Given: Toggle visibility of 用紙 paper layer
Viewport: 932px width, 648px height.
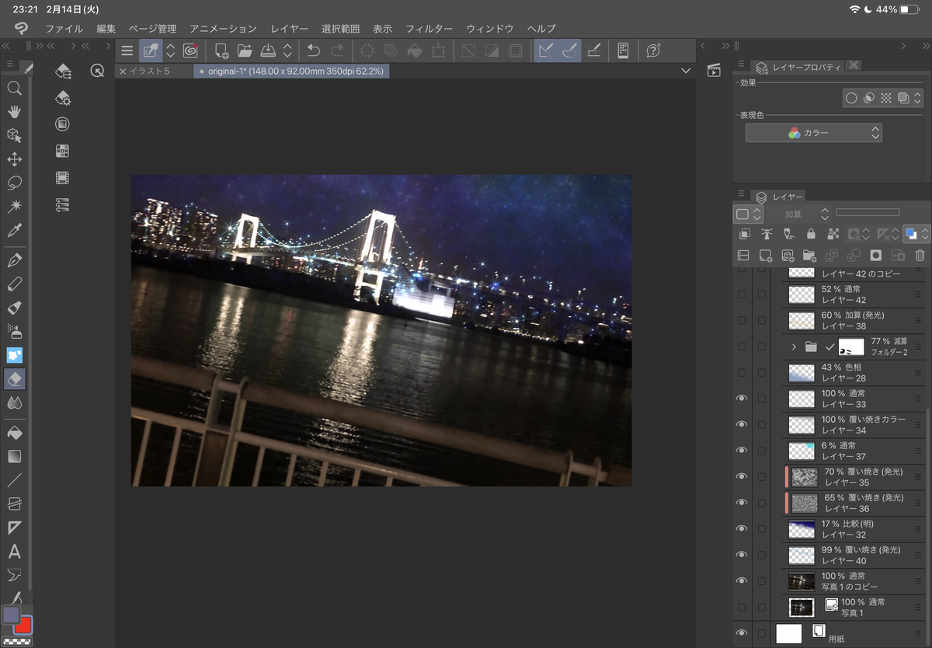Looking at the screenshot, I should pyautogui.click(x=742, y=633).
